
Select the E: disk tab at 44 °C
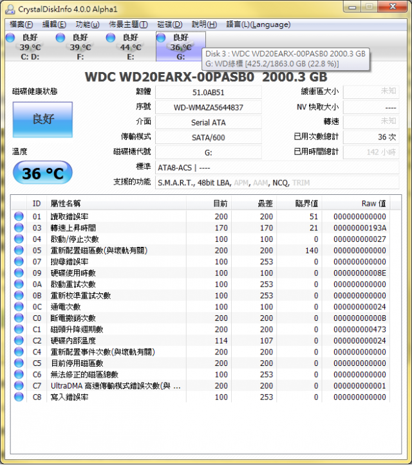pos(130,46)
